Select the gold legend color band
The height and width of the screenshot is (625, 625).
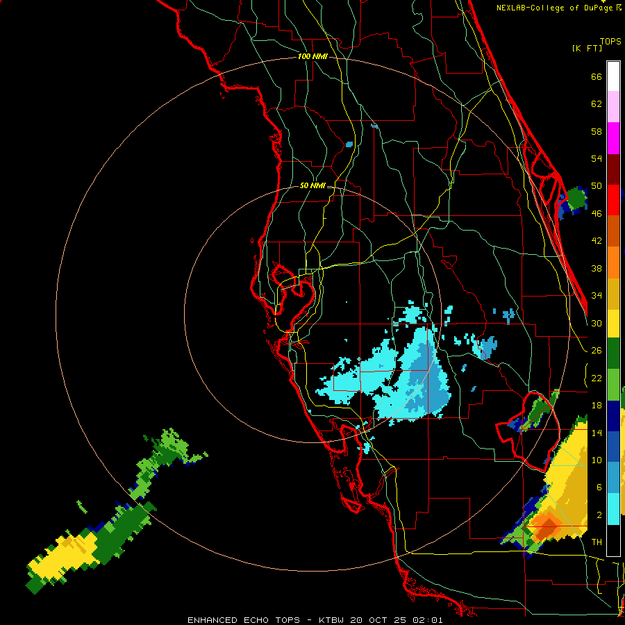pos(613,294)
